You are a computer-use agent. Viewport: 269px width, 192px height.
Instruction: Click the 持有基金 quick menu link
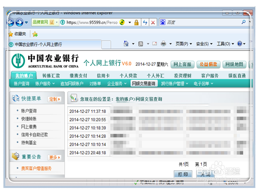coord(29,143)
